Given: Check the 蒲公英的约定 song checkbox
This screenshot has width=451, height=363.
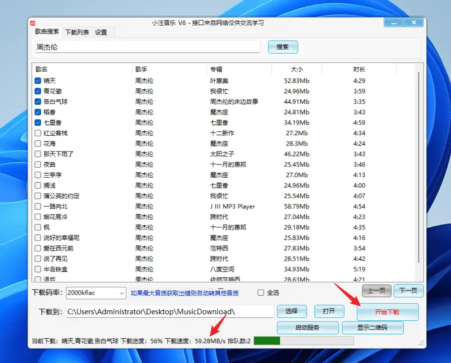Looking at the screenshot, I should click(38, 196).
